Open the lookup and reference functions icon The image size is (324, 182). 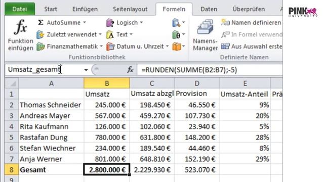click(x=176, y=23)
